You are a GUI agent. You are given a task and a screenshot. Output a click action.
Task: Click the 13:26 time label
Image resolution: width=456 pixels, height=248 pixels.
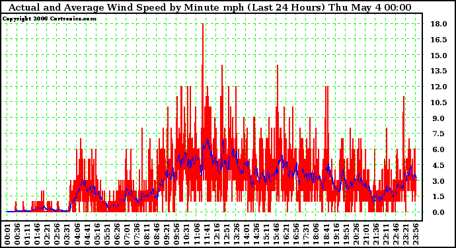[x=237, y=235]
